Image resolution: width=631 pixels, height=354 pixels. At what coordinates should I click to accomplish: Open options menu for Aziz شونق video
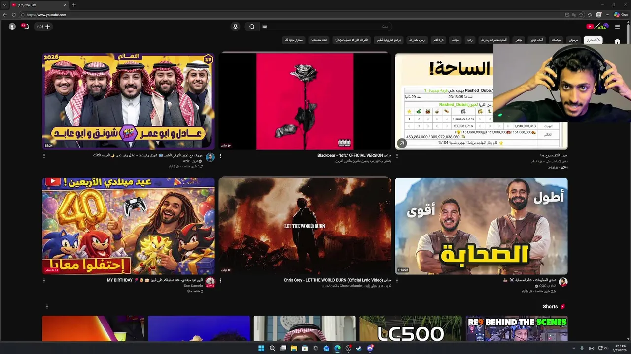click(44, 156)
